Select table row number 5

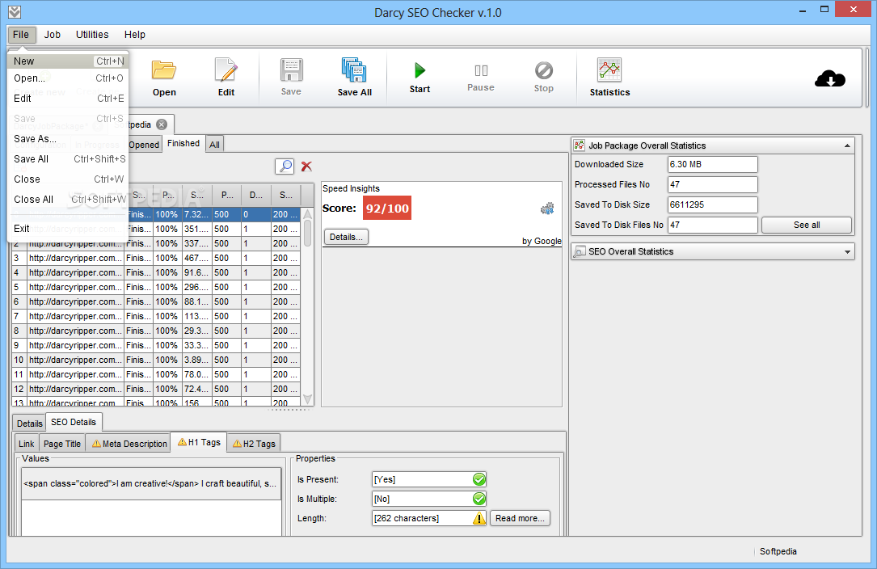pos(156,287)
